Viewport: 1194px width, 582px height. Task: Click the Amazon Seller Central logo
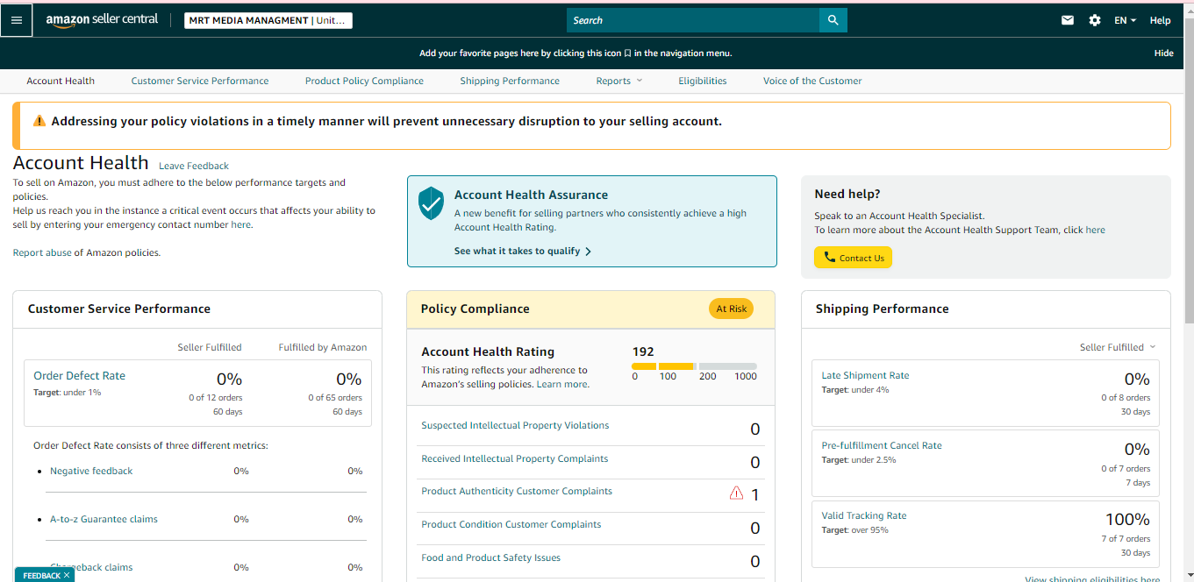(x=102, y=20)
